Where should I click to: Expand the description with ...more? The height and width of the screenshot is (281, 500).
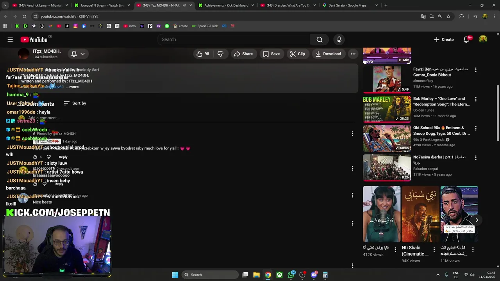72,87
